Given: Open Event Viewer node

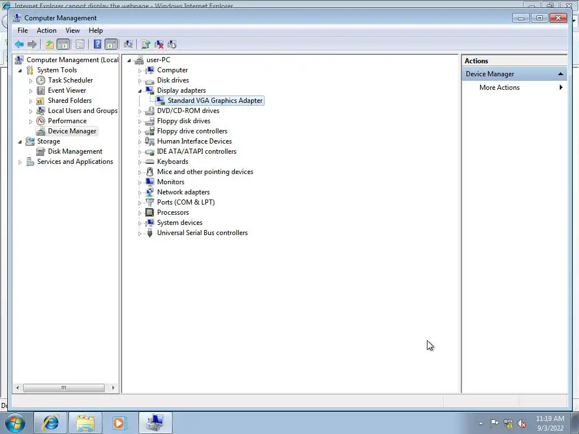Looking at the screenshot, I should click(67, 90).
